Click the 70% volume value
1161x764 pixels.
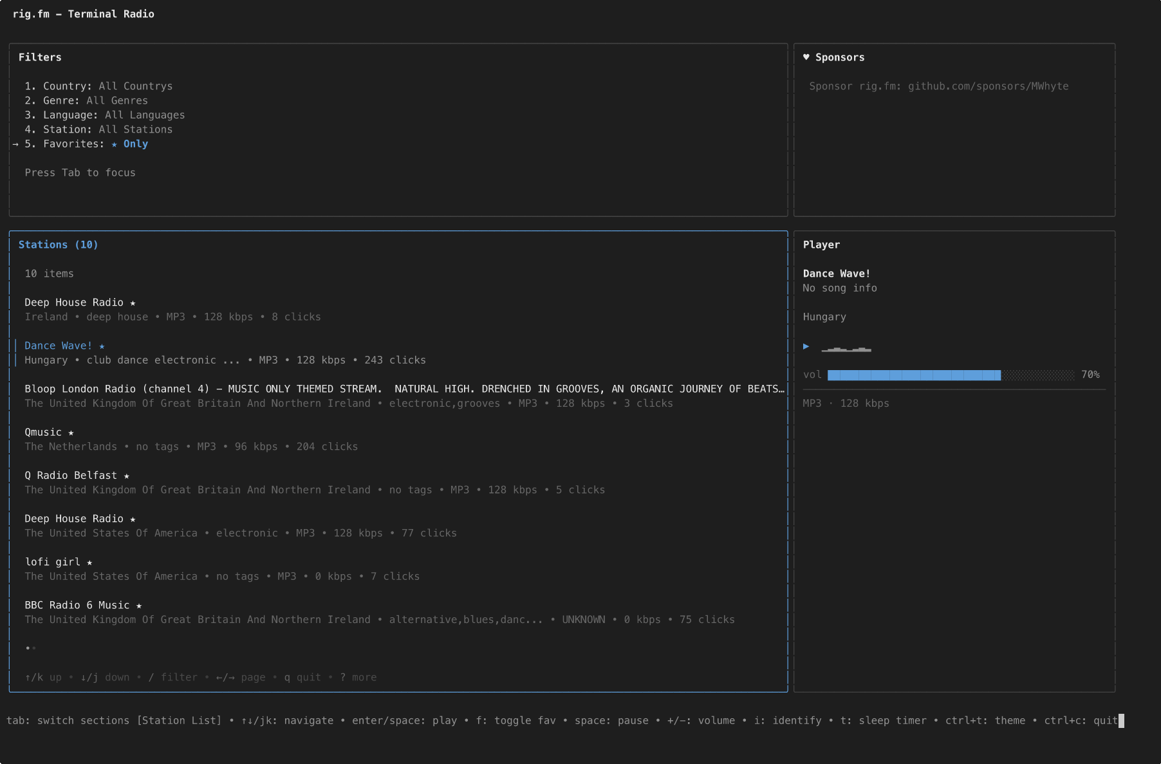coord(1090,375)
